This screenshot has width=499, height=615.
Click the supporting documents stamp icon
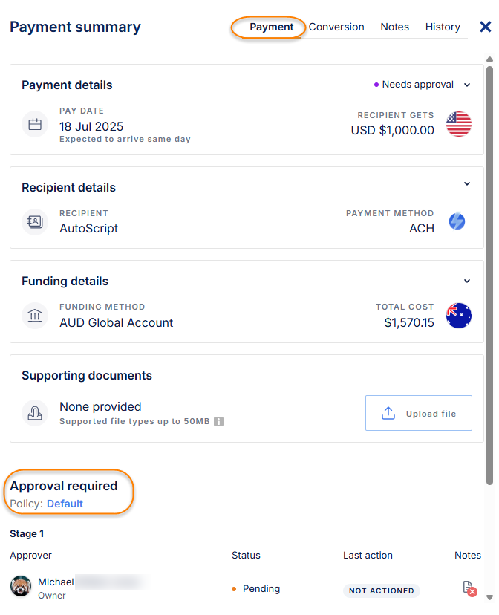coord(35,412)
